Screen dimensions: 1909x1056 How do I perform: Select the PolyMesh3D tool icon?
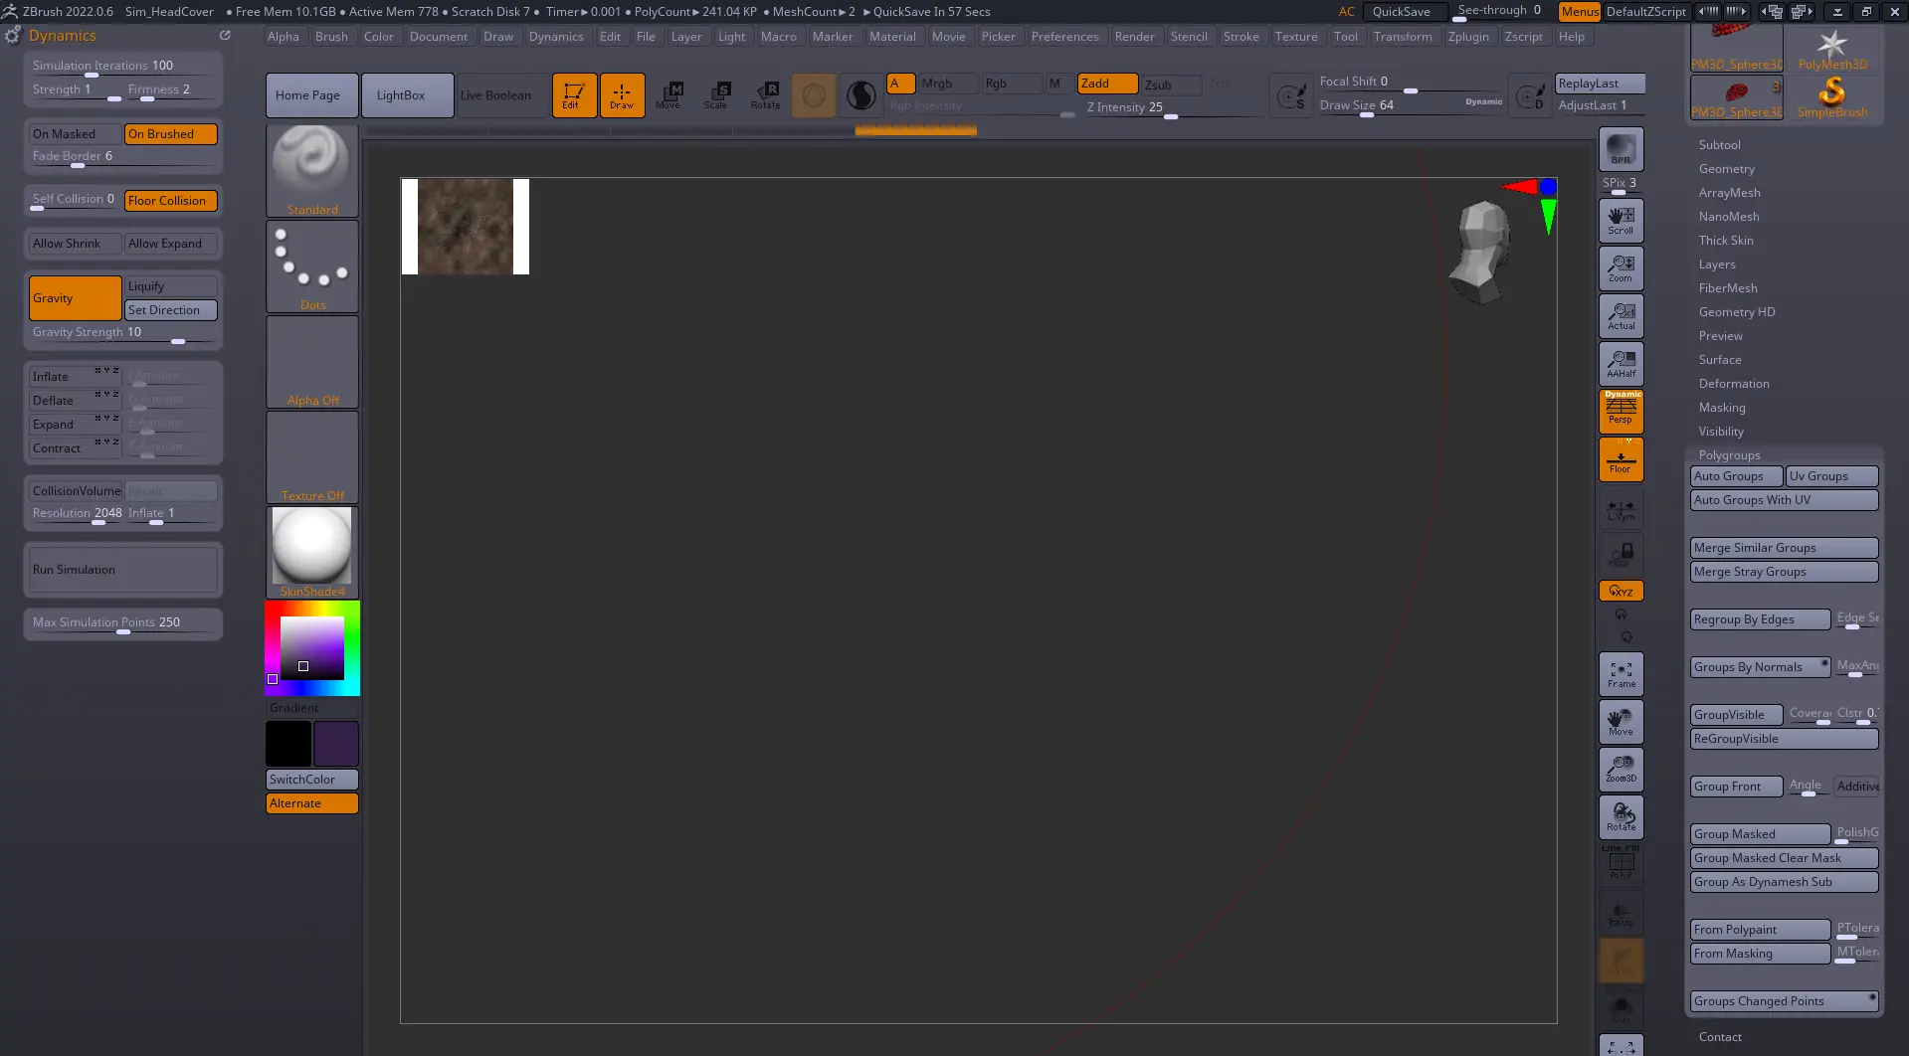(x=1831, y=49)
